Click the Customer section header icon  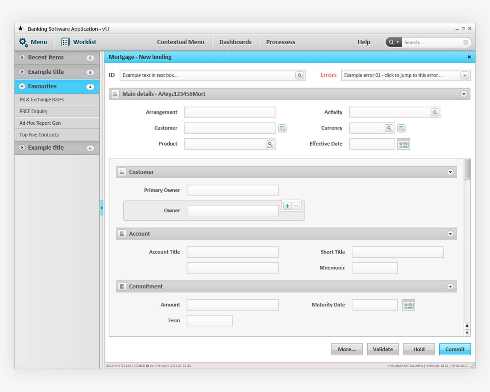122,172
